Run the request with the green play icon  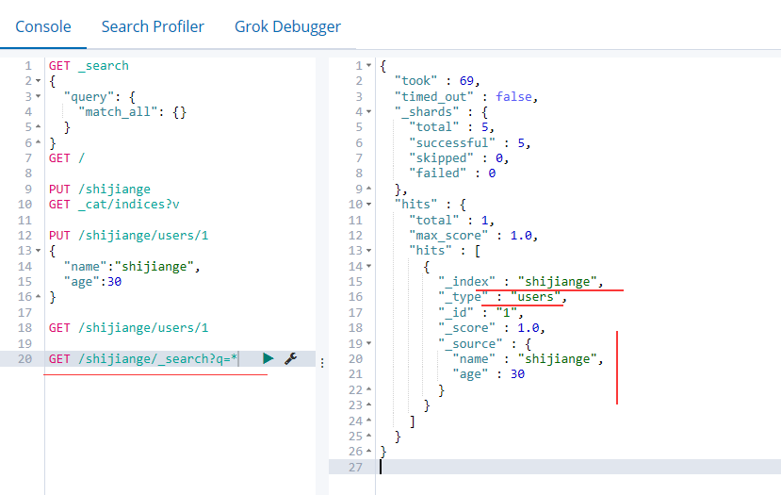pos(268,358)
